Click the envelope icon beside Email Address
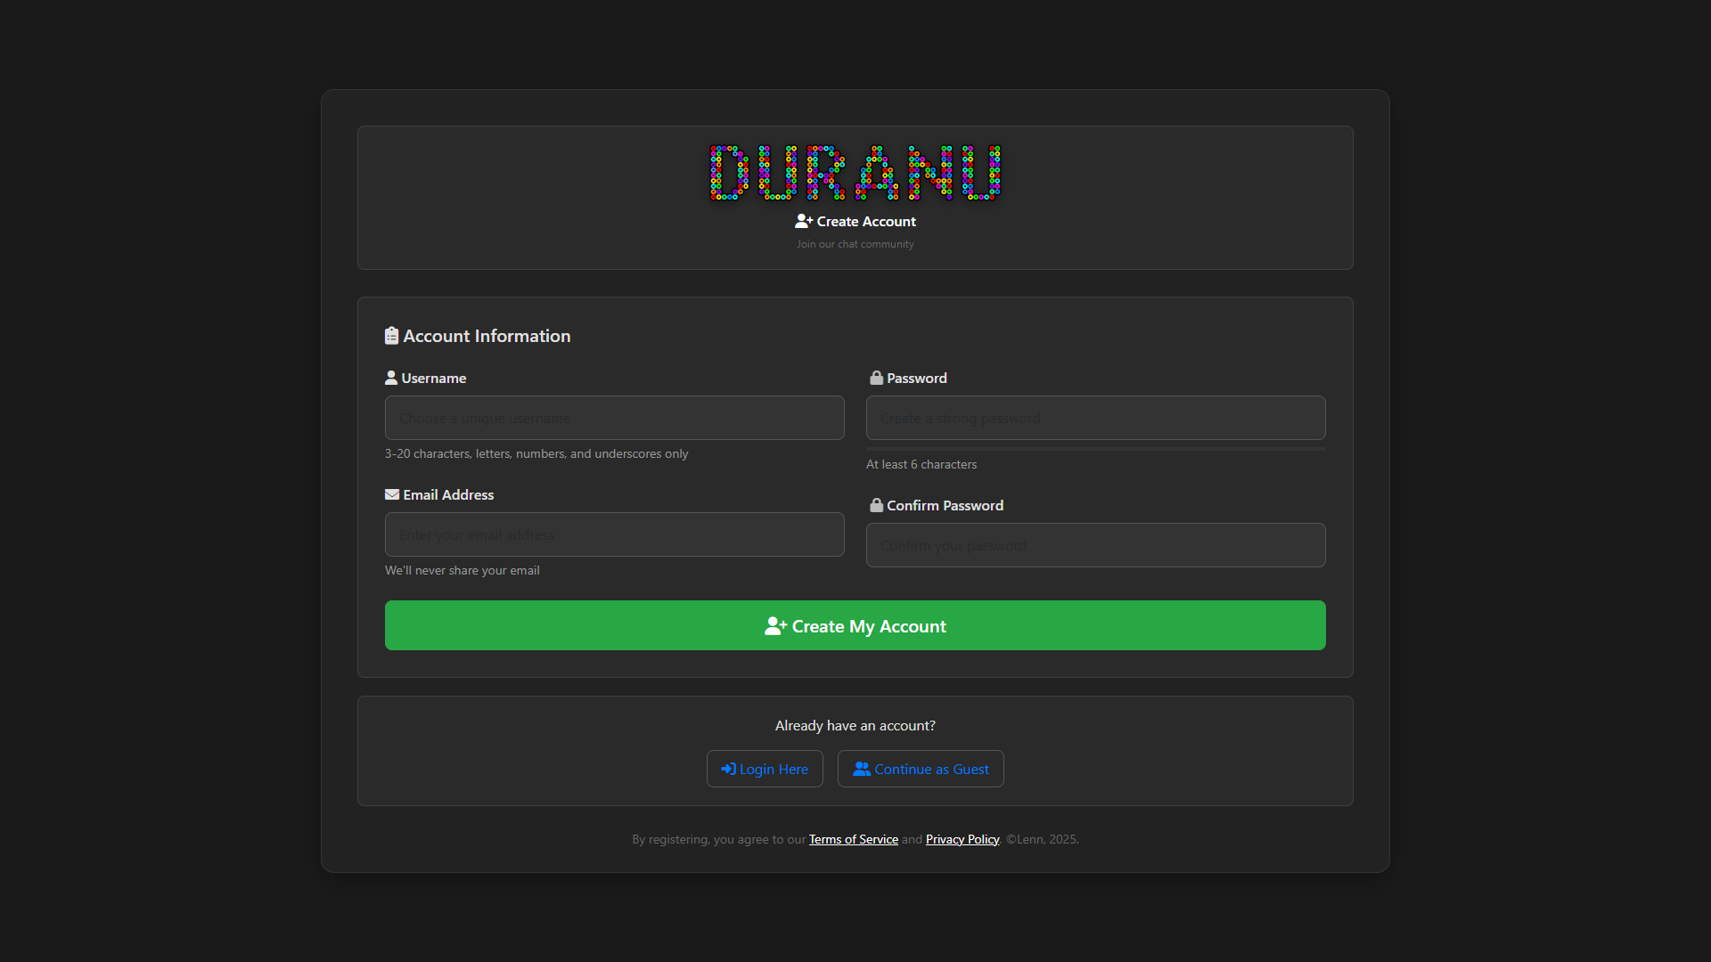The width and height of the screenshot is (1711, 962). pos(392,494)
